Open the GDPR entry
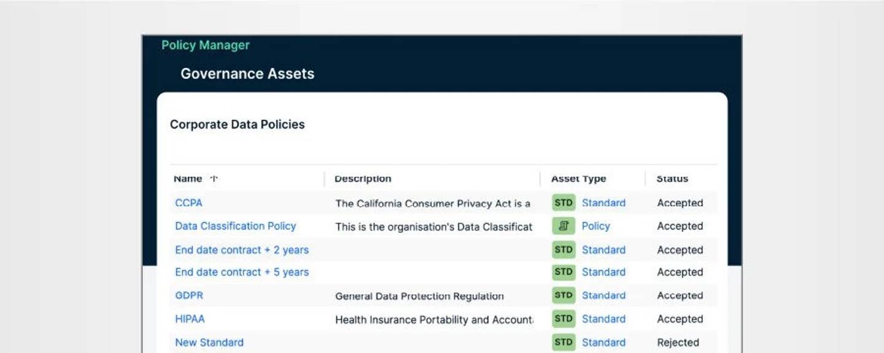 pyautogui.click(x=190, y=295)
